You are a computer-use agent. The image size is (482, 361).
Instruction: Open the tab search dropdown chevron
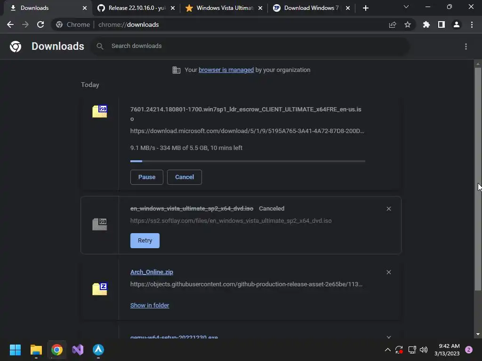click(x=406, y=7)
